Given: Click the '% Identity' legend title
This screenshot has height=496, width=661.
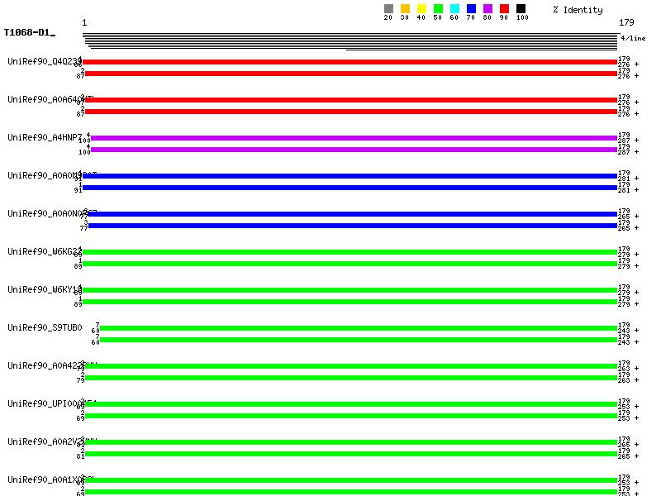Looking at the screenshot, I should pyautogui.click(x=578, y=10).
